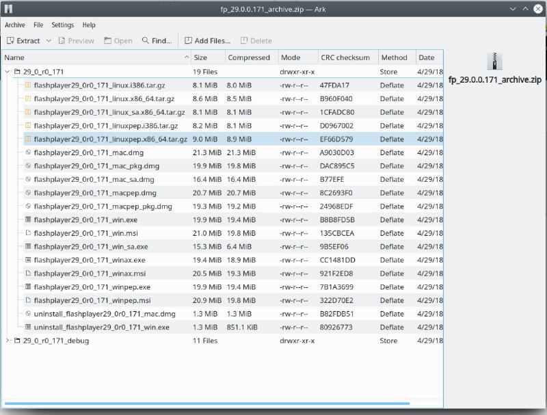This screenshot has height=415, width=547.
Task: Sort by CRC checksum column header
Action: tap(346, 57)
